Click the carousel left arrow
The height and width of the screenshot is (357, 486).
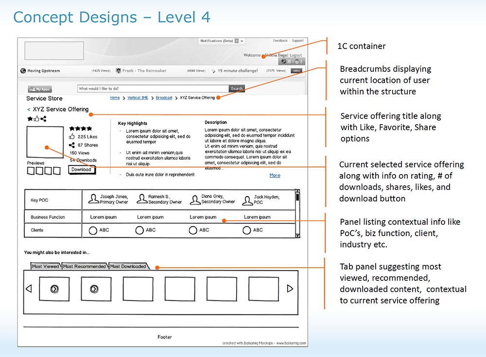point(29,289)
